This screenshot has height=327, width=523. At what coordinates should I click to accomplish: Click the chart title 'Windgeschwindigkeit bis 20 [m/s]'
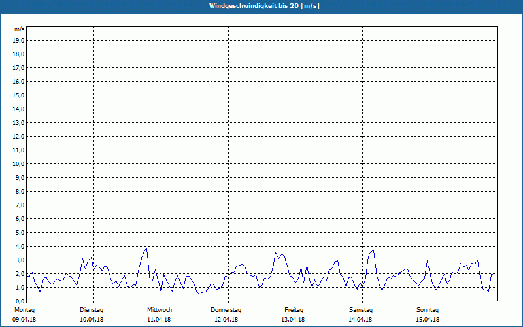click(264, 6)
